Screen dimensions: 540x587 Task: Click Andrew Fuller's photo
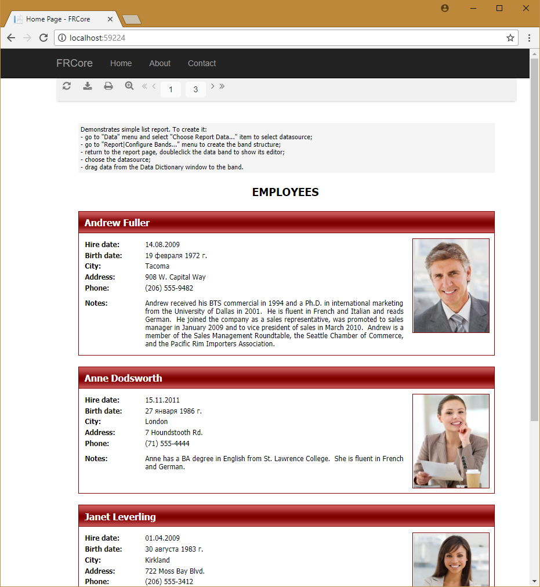451,285
